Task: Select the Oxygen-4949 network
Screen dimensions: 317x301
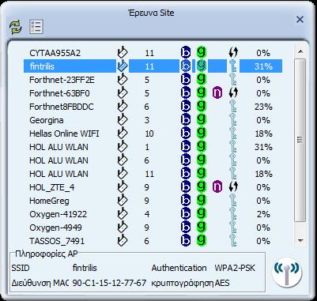Action: coord(55,228)
